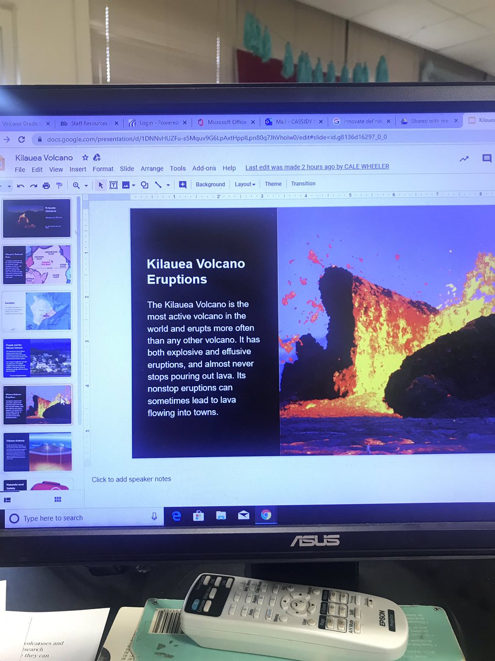This screenshot has height=661, width=495.
Task: Open comment history speech bubble icon
Action: pos(487,159)
